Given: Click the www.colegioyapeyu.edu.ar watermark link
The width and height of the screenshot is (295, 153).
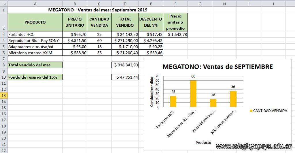Looking at the screenshot, I should (x=254, y=146).
